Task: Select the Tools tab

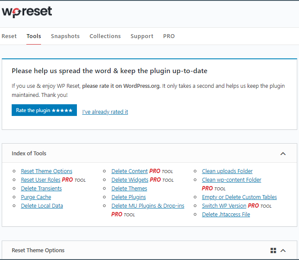Action: tap(34, 36)
